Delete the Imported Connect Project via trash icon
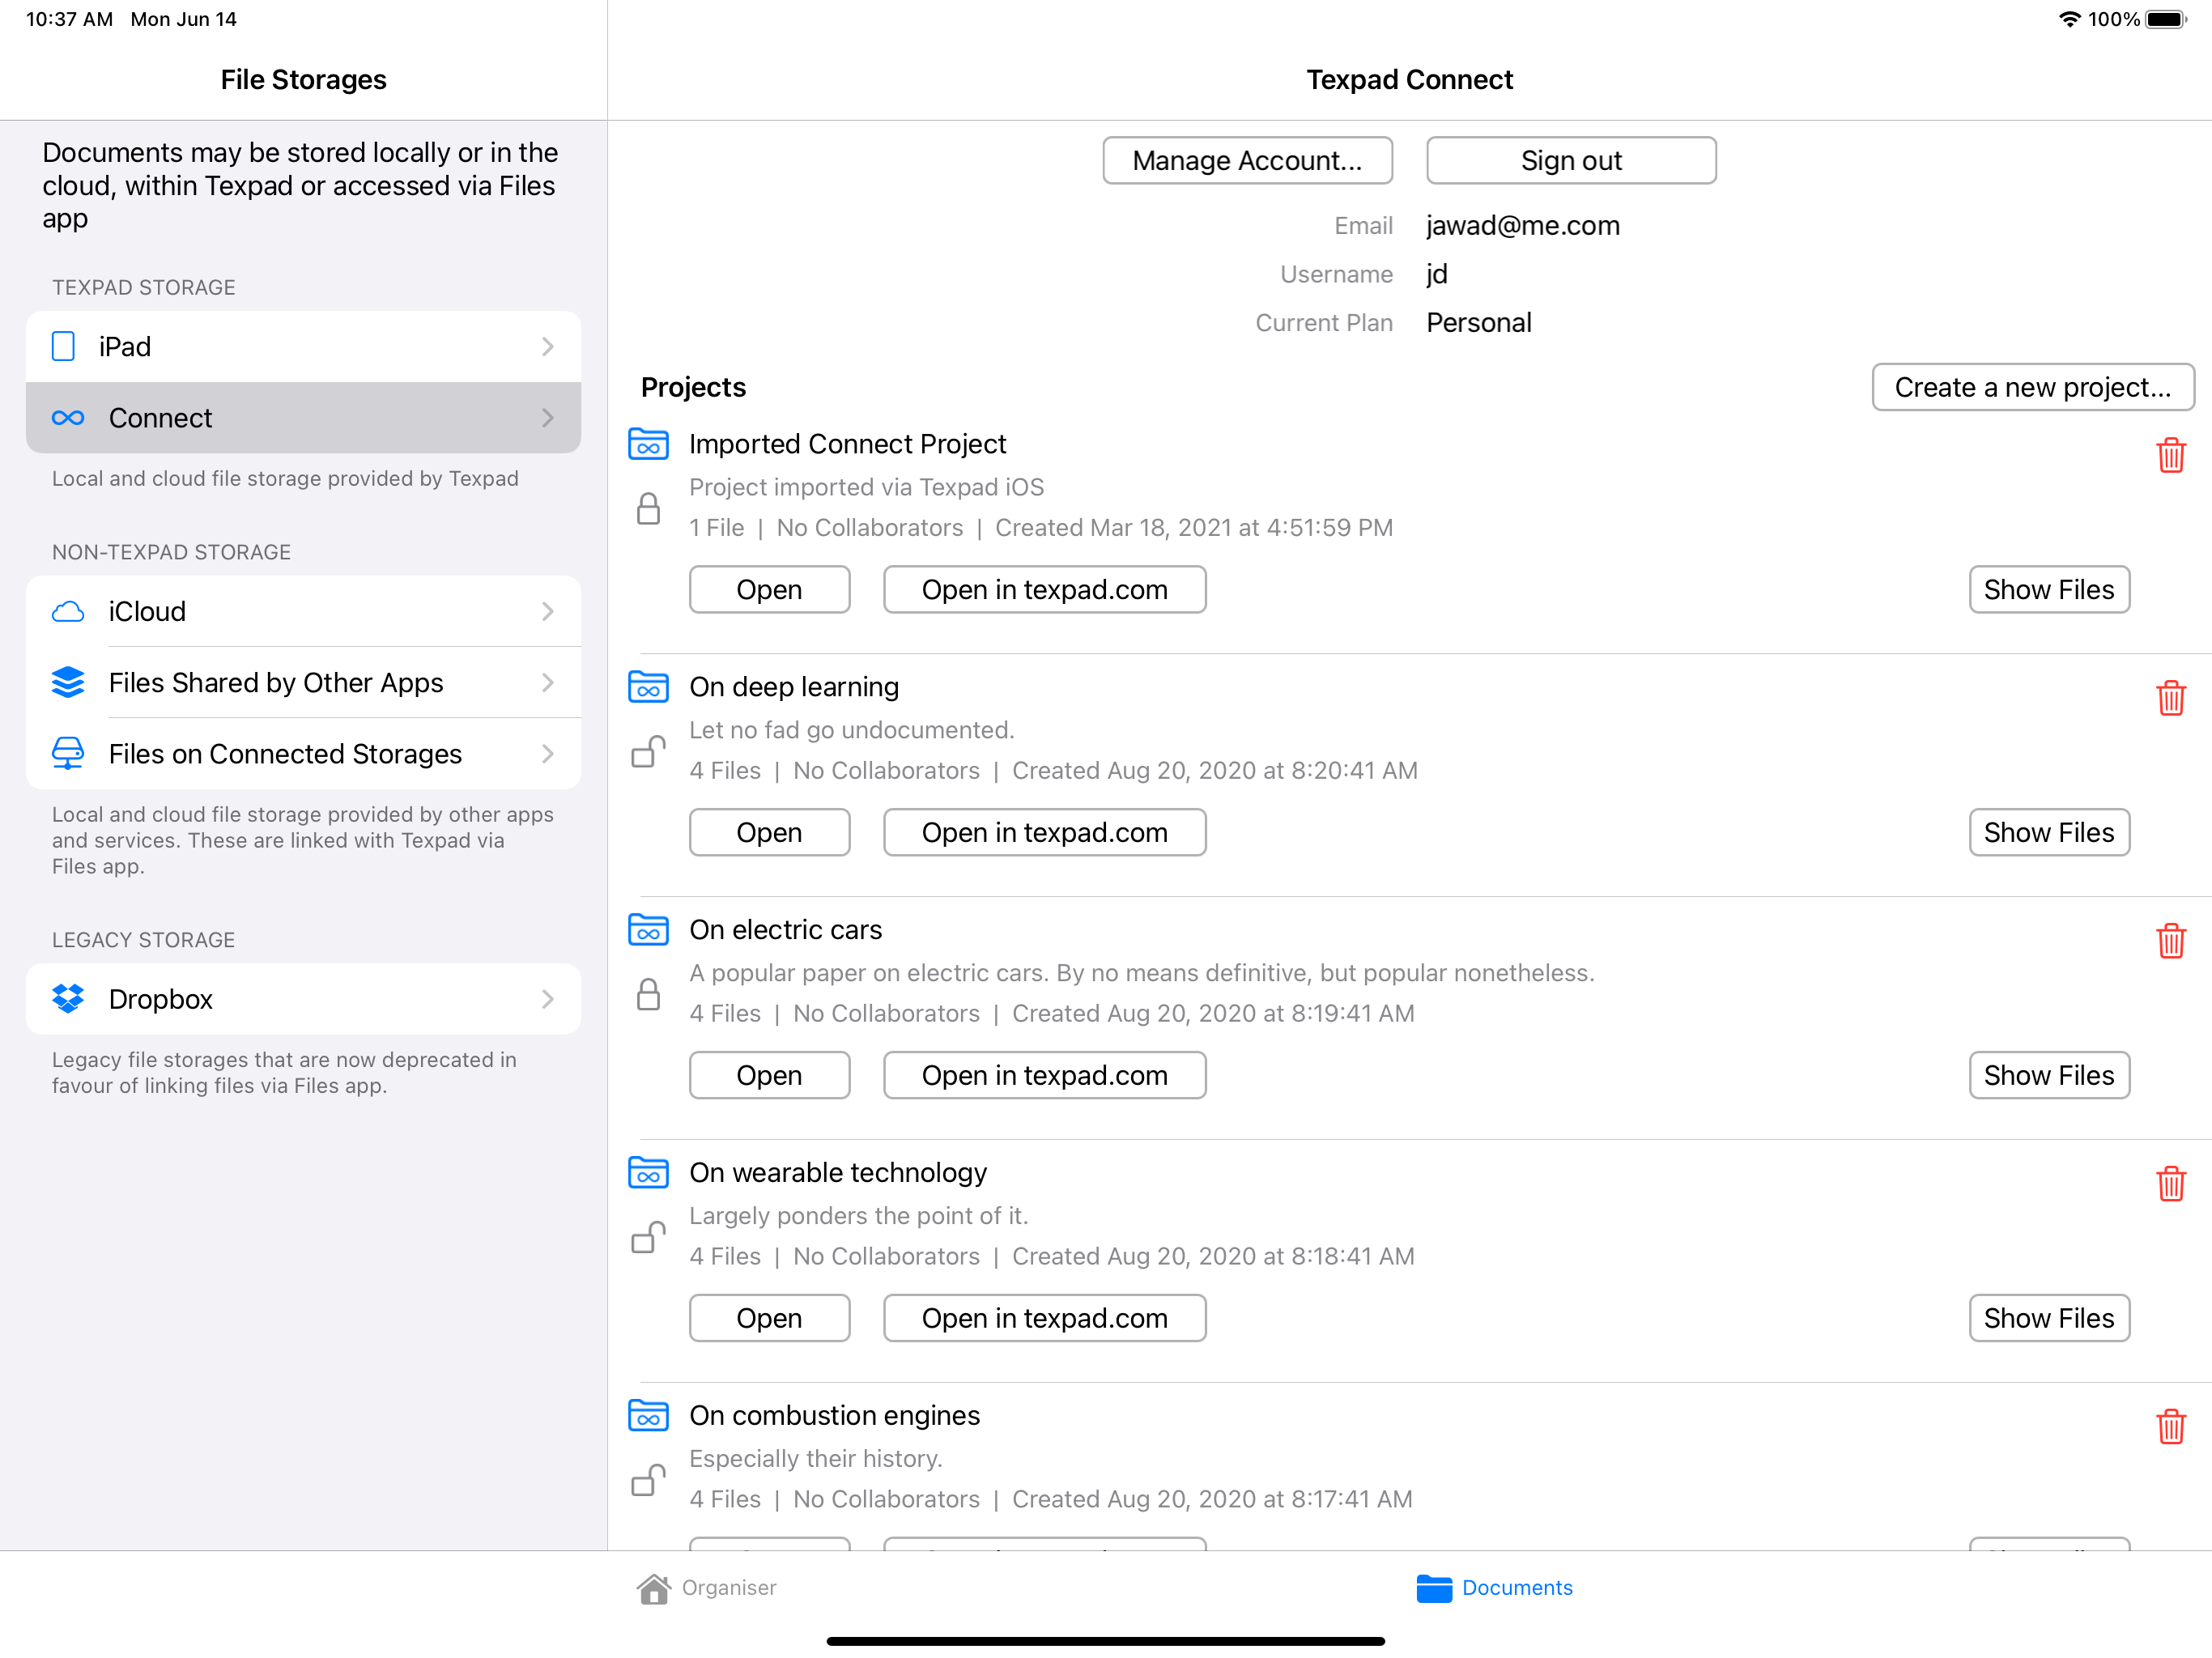 [2170, 455]
